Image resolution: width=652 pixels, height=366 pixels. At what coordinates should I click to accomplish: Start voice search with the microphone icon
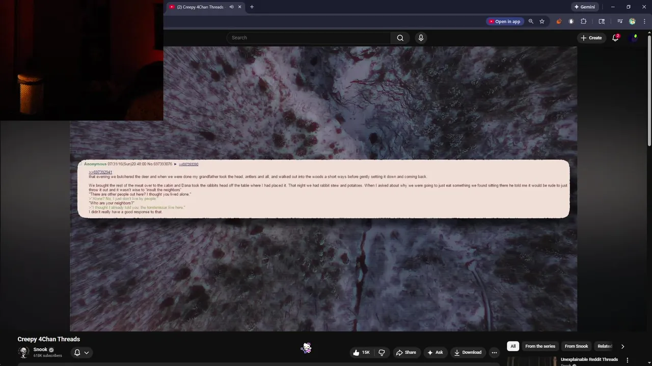coord(421,38)
